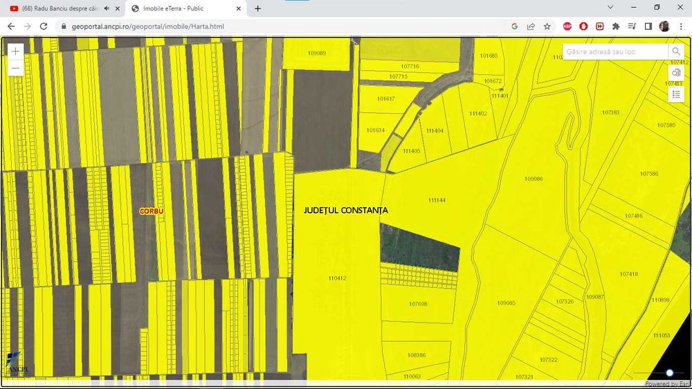The height and width of the screenshot is (389, 692).
Task: Click the layer transparency slider handle
Action: coord(669,372)
